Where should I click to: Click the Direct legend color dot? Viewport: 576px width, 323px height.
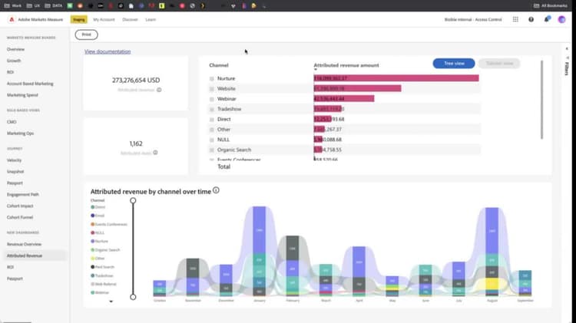coord(93,207)
